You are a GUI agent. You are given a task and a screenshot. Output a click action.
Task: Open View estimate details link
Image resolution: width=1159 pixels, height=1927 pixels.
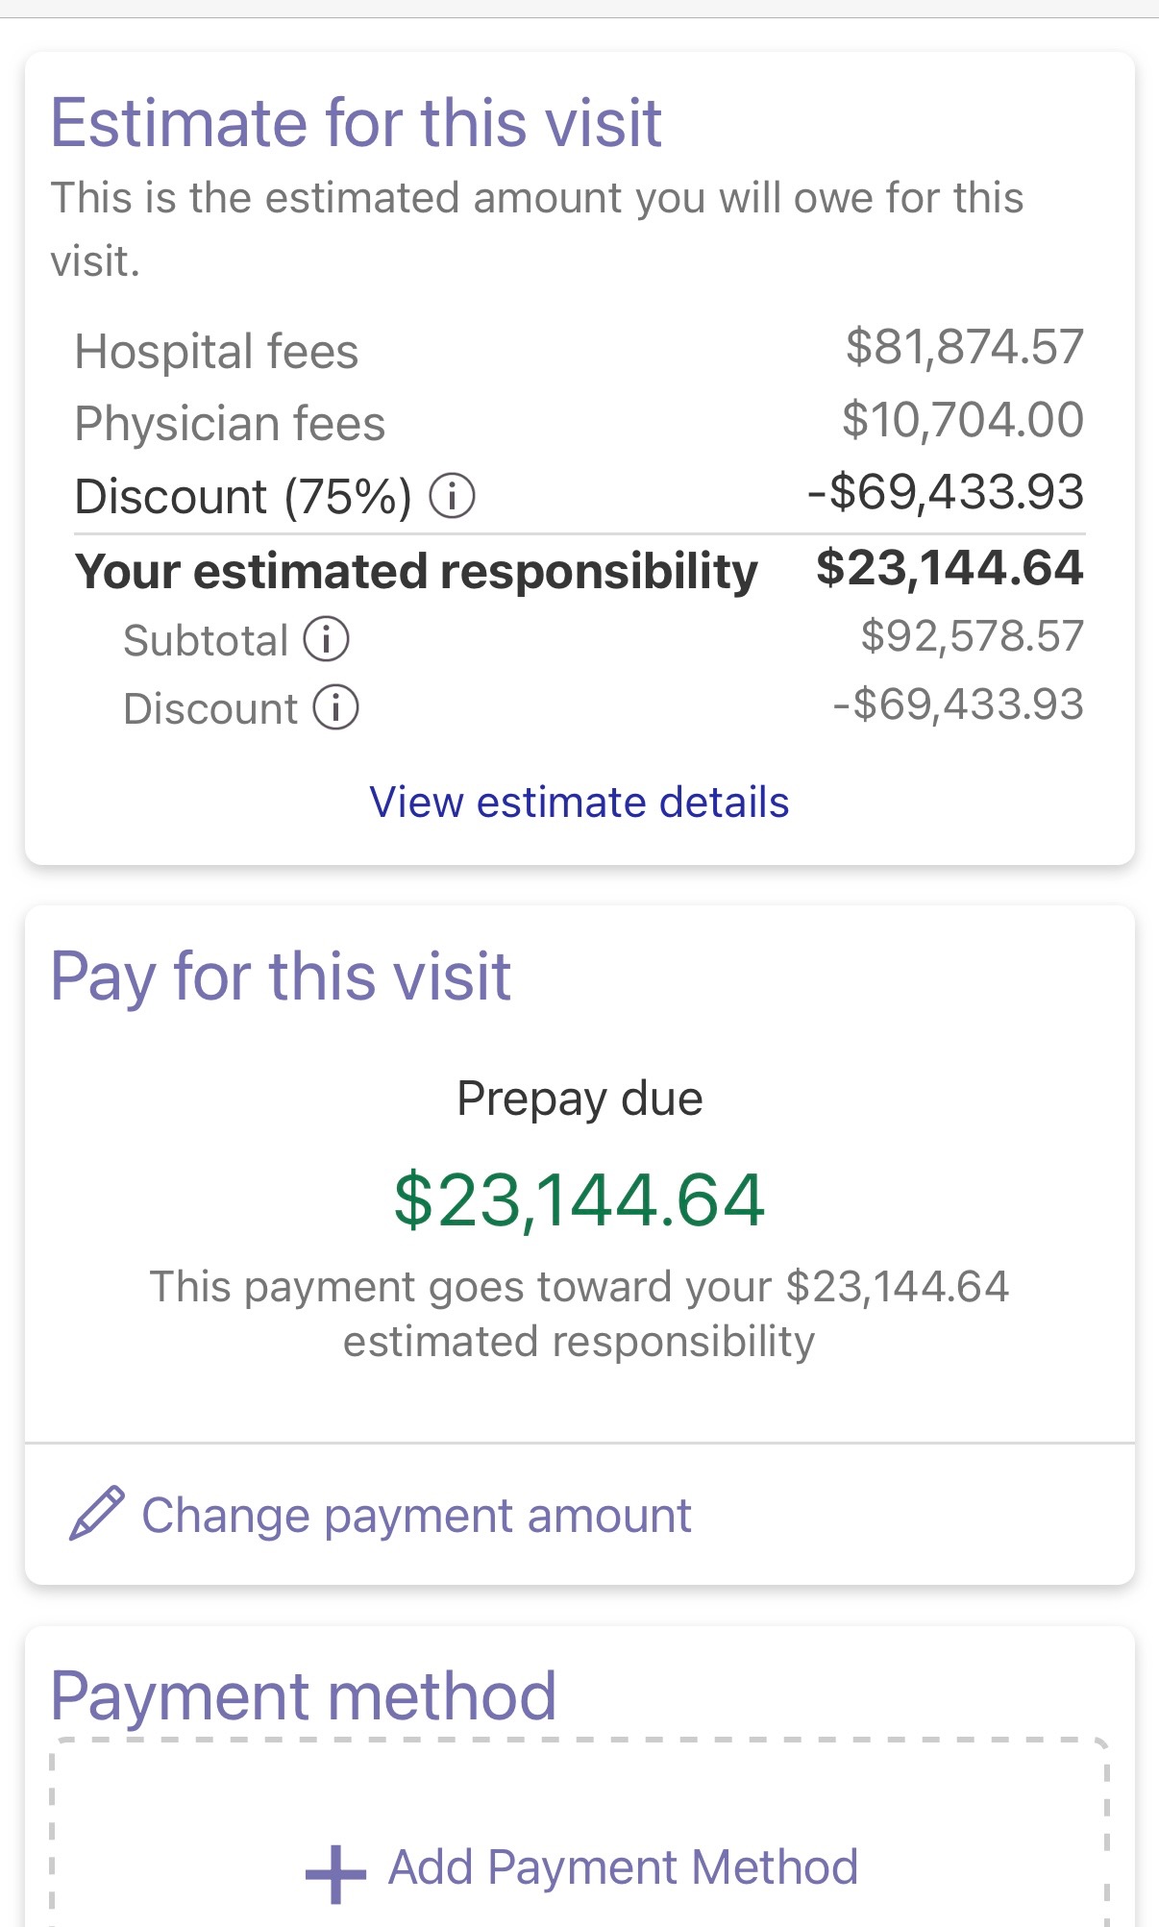(x=579, y=803)
